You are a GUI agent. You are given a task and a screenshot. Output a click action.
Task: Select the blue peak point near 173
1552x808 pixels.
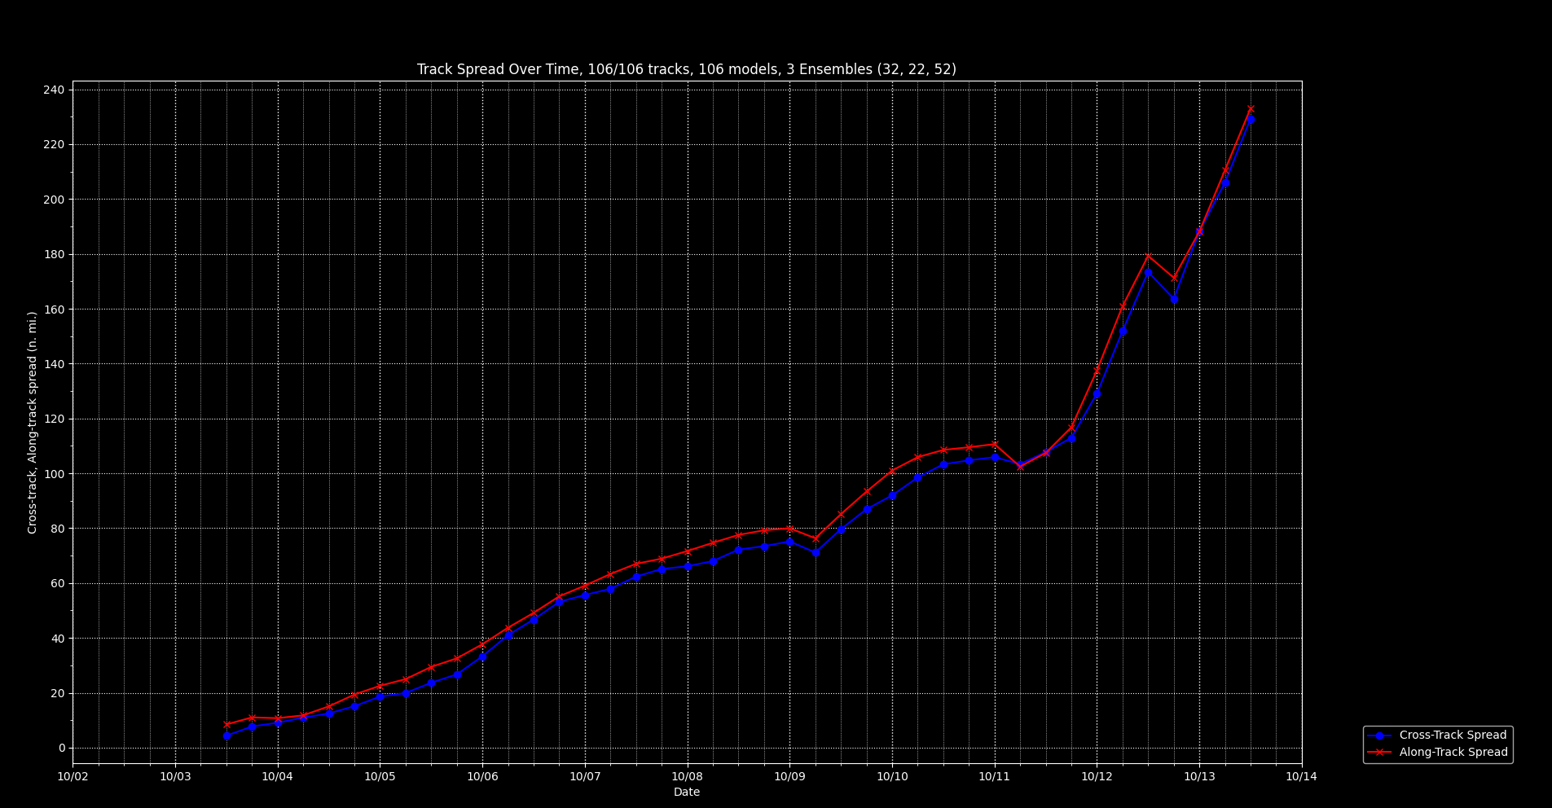click(x=1148, y=272)
